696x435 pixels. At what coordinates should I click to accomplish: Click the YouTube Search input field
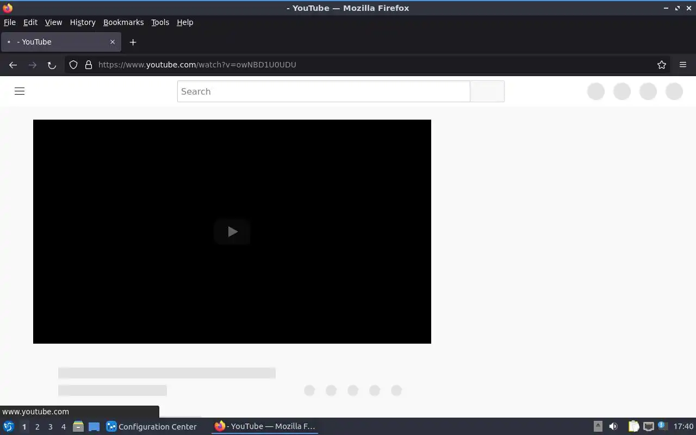tap(324, 91)
